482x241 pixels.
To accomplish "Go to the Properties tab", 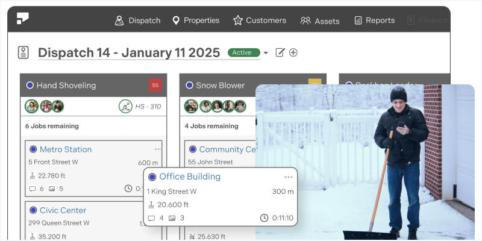I will [x=195, y=20].
